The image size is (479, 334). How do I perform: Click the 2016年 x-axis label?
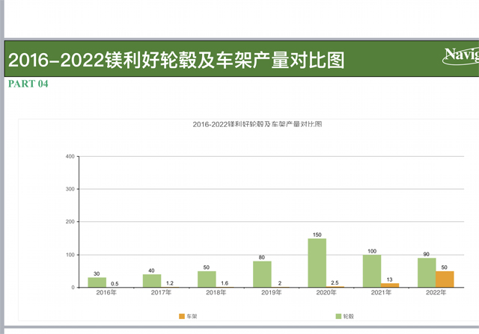106,293
